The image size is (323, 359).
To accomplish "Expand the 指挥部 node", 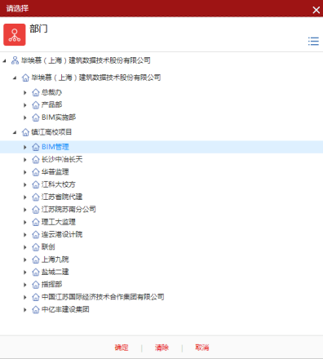I will coord(25,285).
